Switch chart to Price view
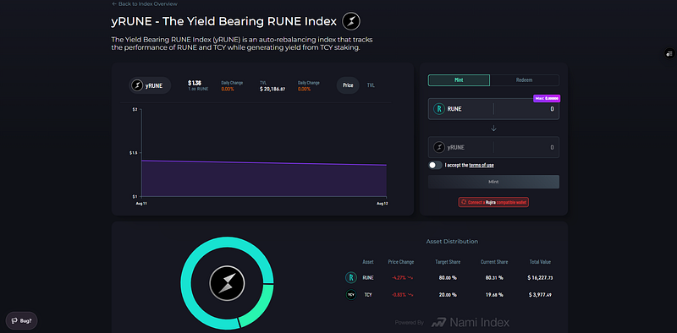The height and width of the screenshot is (333, 677). [348, 85]
